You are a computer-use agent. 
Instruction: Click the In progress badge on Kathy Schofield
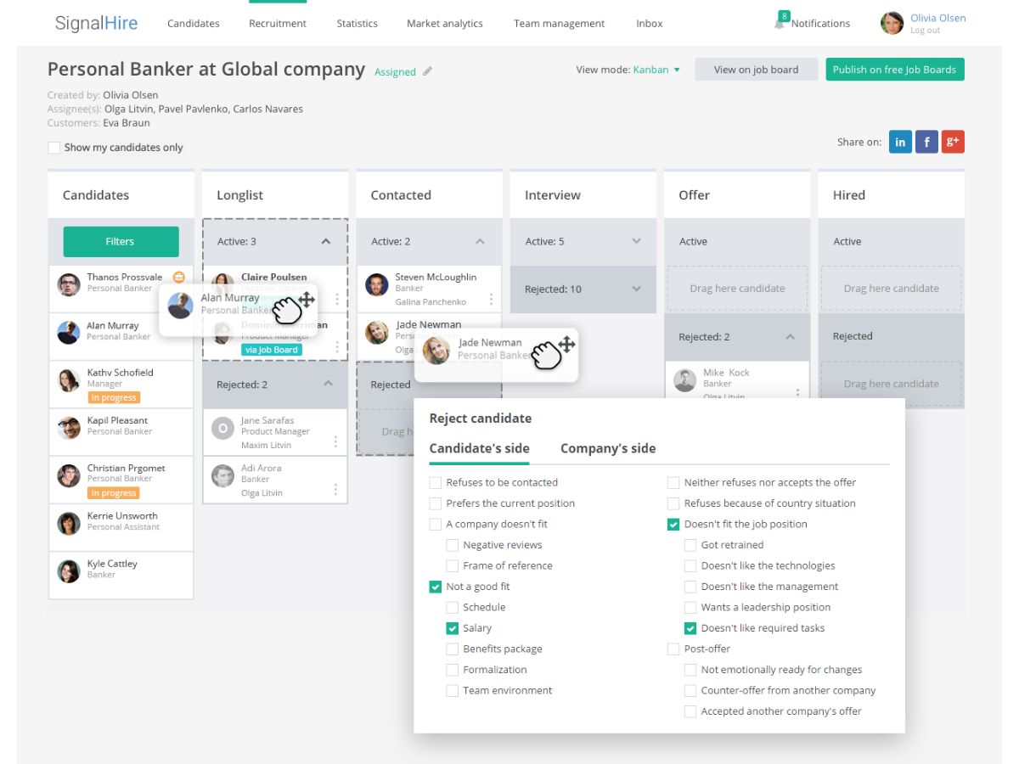(x=114, y=397)
